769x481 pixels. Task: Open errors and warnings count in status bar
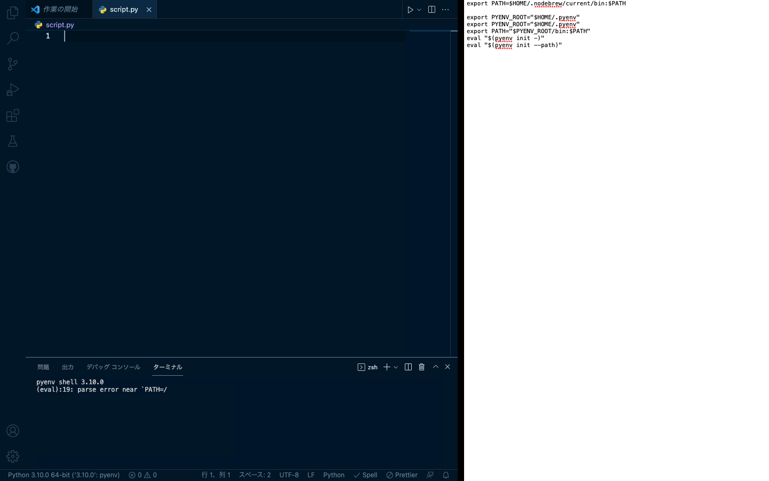(143, 475)
